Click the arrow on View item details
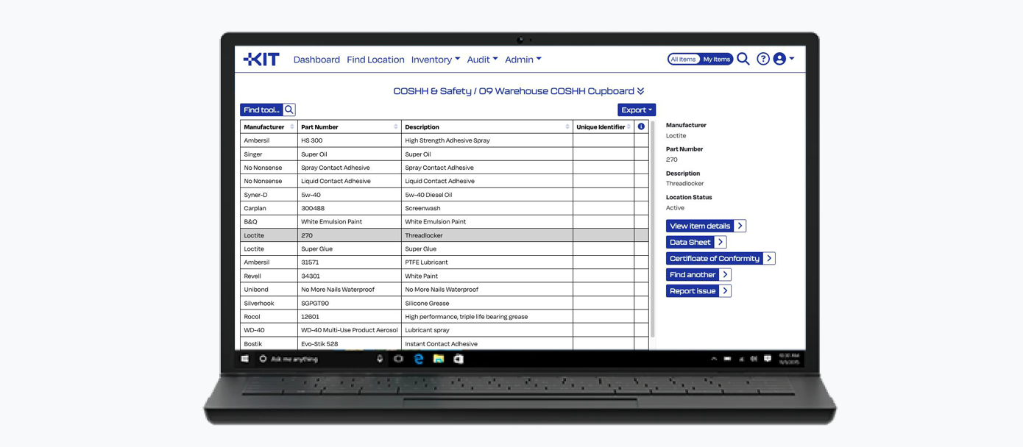The width and height of the screenshot is (1023, 447). [740, 226]
